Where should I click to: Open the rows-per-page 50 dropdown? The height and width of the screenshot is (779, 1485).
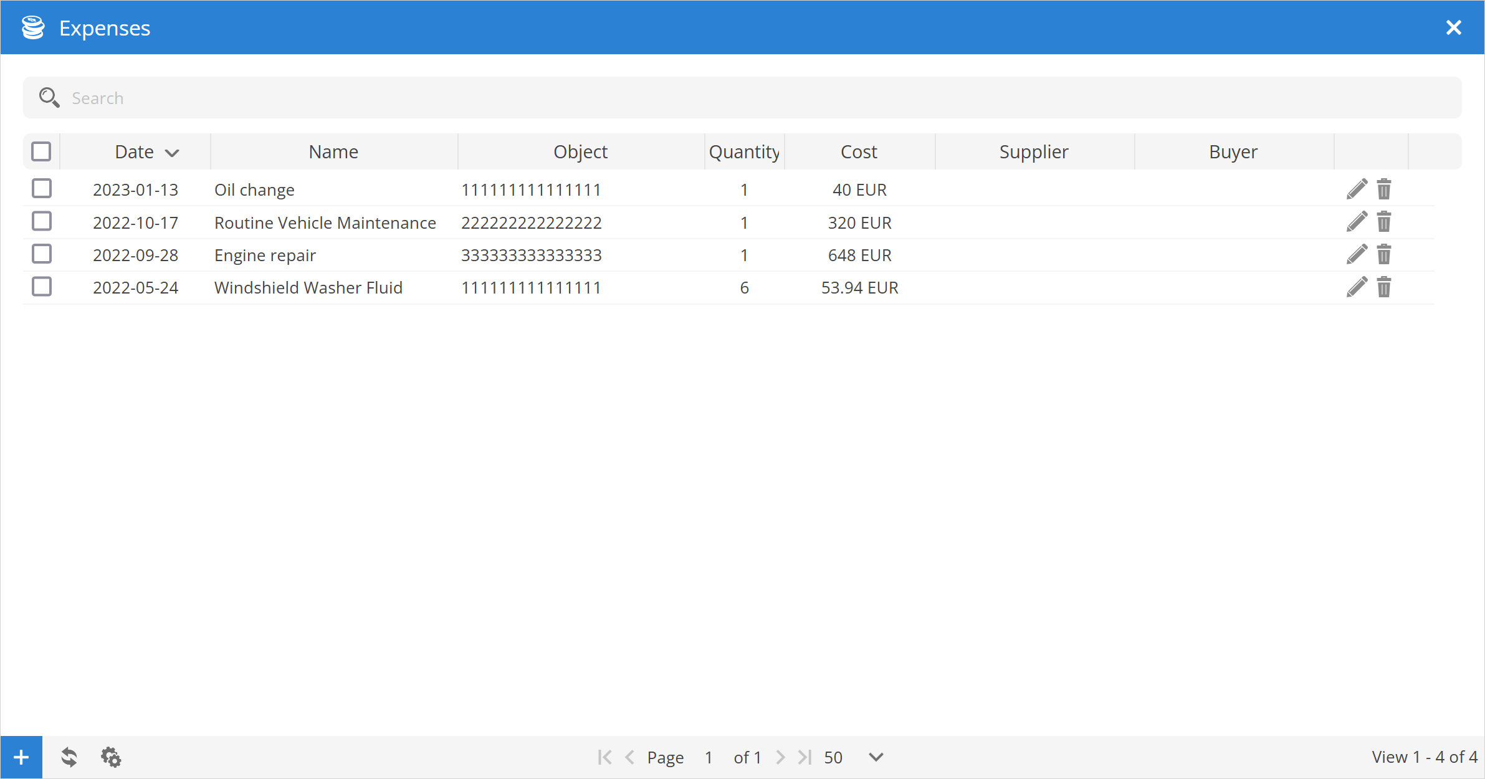(876, 757)
